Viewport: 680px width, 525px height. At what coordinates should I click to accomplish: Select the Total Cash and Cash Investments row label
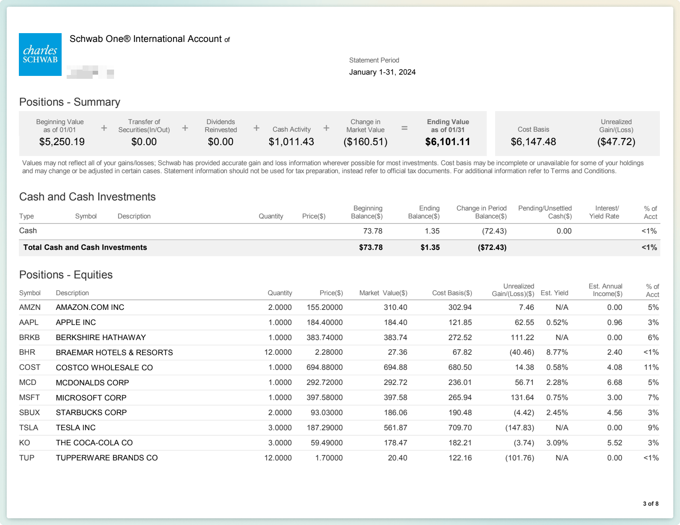pos(85,247)
